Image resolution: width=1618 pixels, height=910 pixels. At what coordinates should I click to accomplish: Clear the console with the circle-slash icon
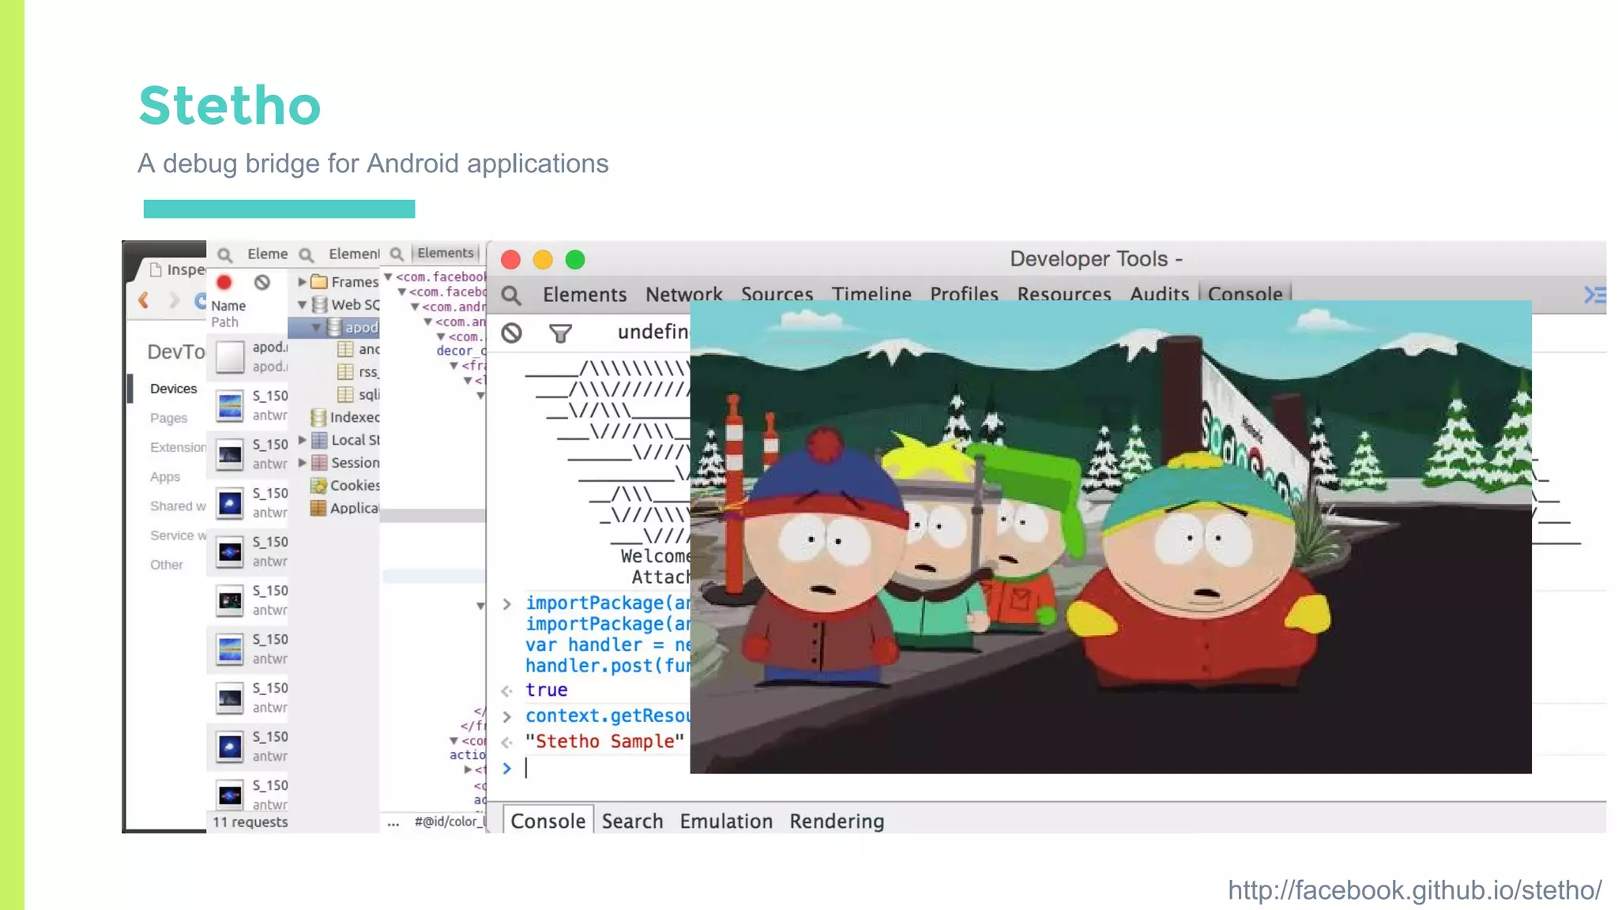click(511, 333)
